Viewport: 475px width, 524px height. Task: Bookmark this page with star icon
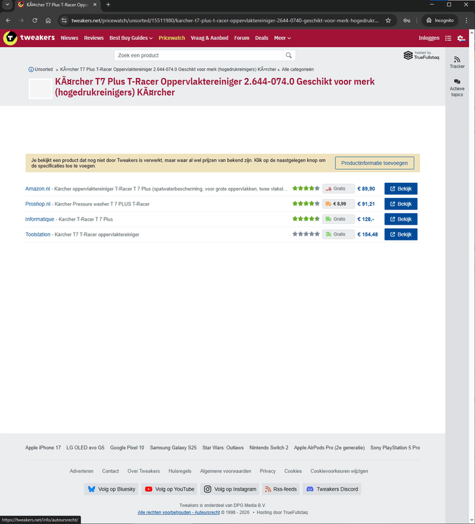(x=388, y=20)
